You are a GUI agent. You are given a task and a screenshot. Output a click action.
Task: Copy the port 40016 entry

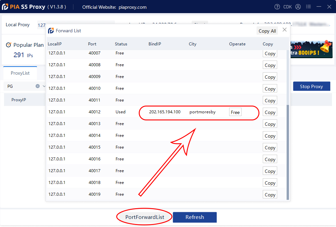pyautogui.click(x=270, y=159)
